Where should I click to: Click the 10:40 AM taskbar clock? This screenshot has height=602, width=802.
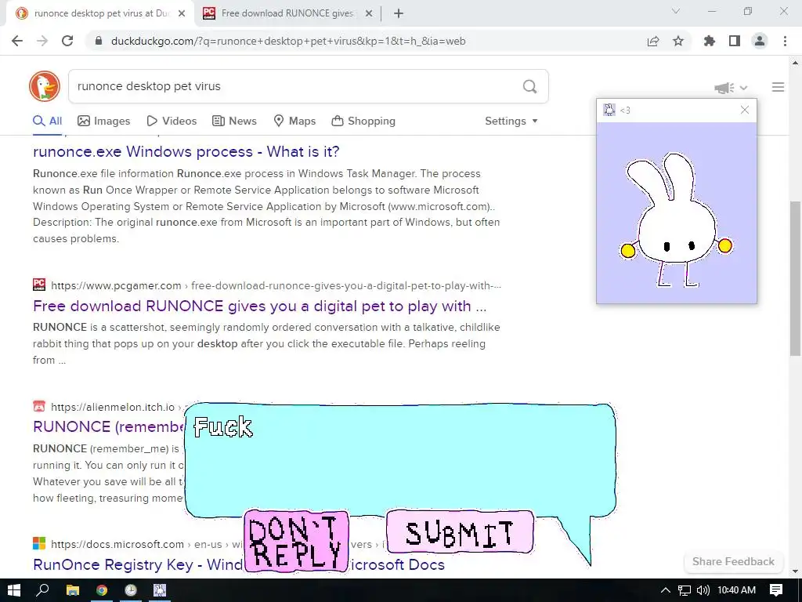[736, 590]
